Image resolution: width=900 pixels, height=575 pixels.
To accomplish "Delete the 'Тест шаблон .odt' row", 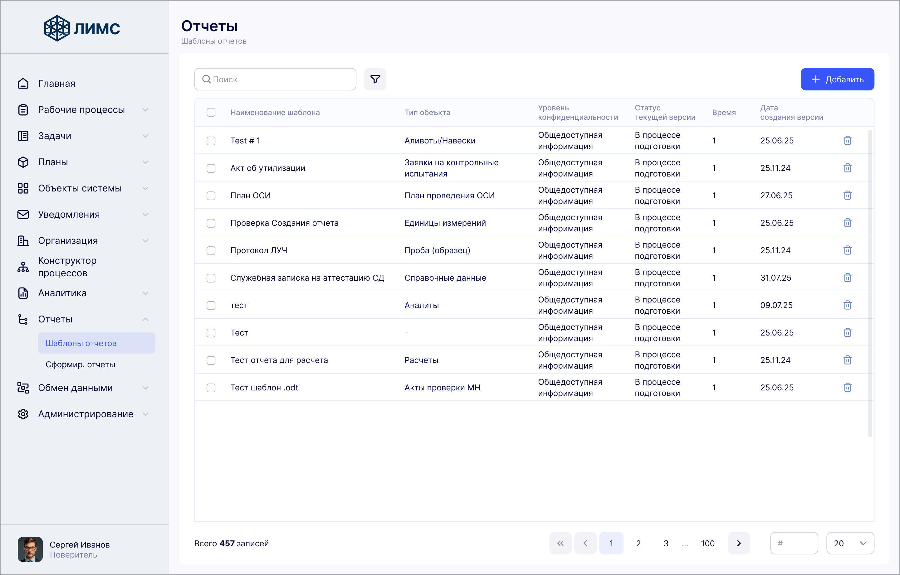I will [847, 388].
